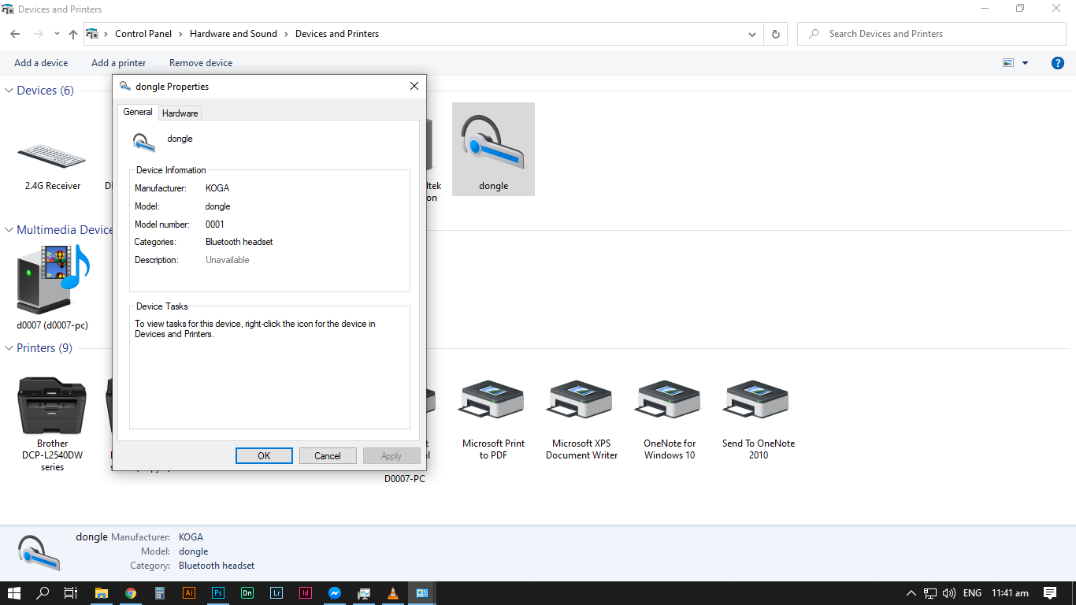This screenshot has width=1076, height=605.
Task: Close the dongle Properties dialog
Action: (x=414, y=86)
